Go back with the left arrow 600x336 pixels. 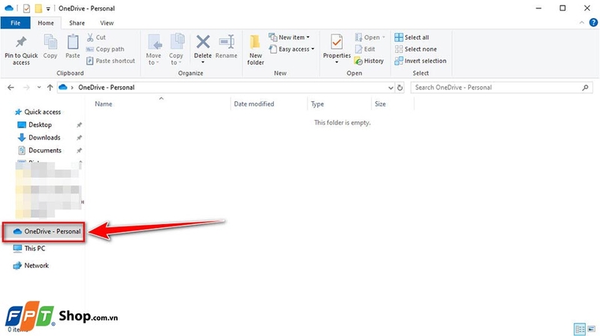click(10, 87)
